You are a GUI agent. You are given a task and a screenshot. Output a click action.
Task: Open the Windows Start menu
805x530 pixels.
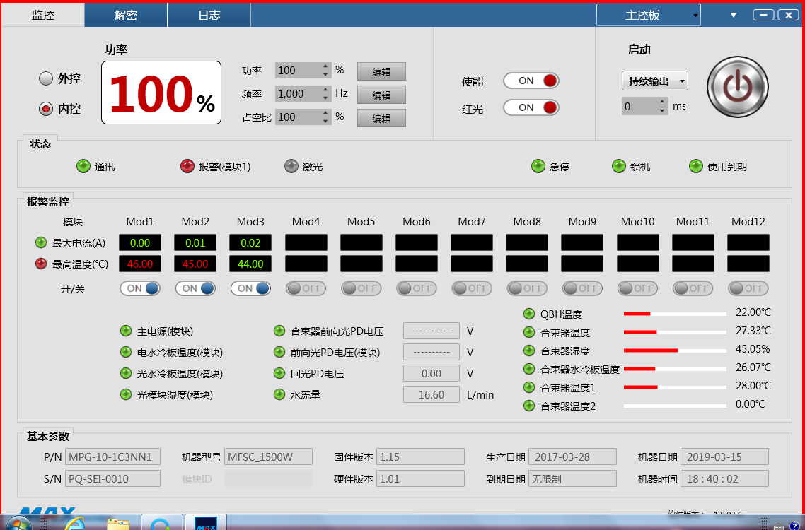tap(19, 524)
